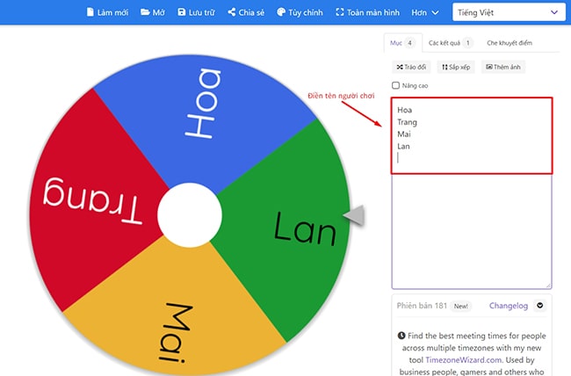Screen dimensions: 571x376
Task: Enable the Nâng cao checkbox
Action: 395,85
